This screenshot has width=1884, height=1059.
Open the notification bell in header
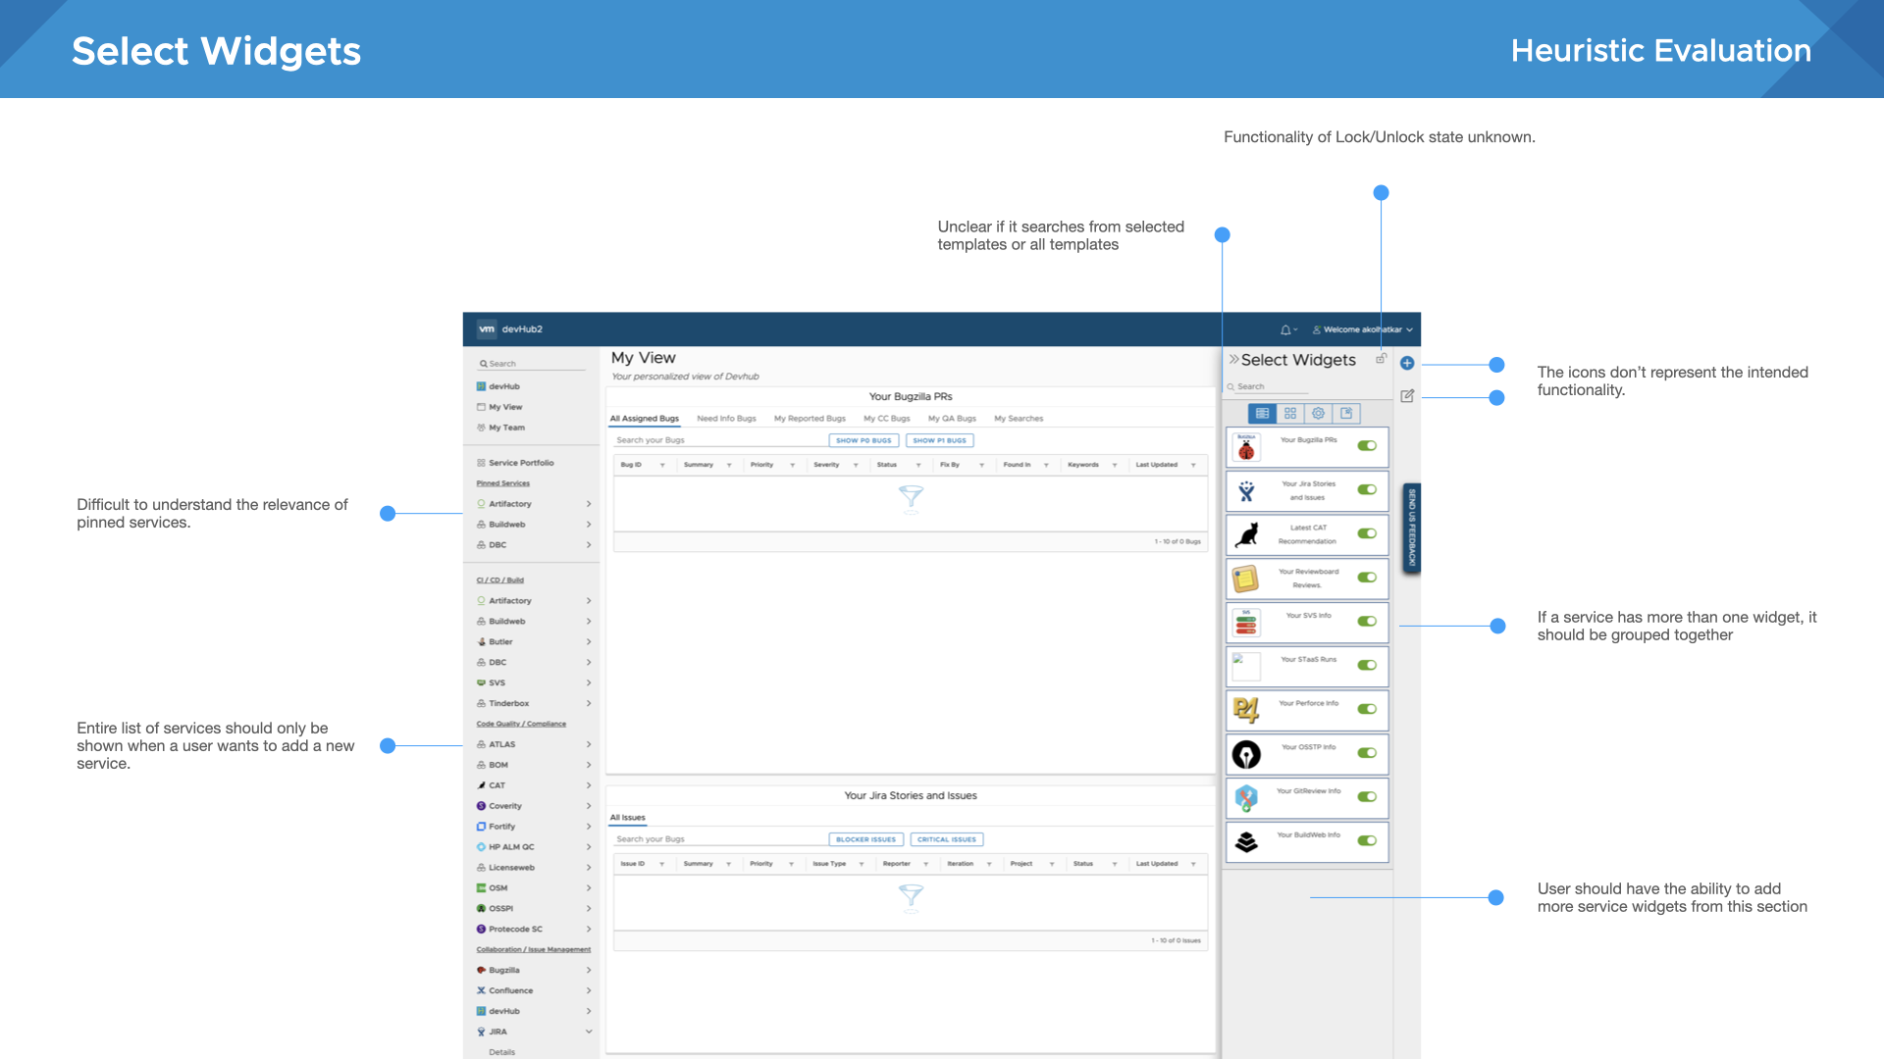(x=1285, y=329)
